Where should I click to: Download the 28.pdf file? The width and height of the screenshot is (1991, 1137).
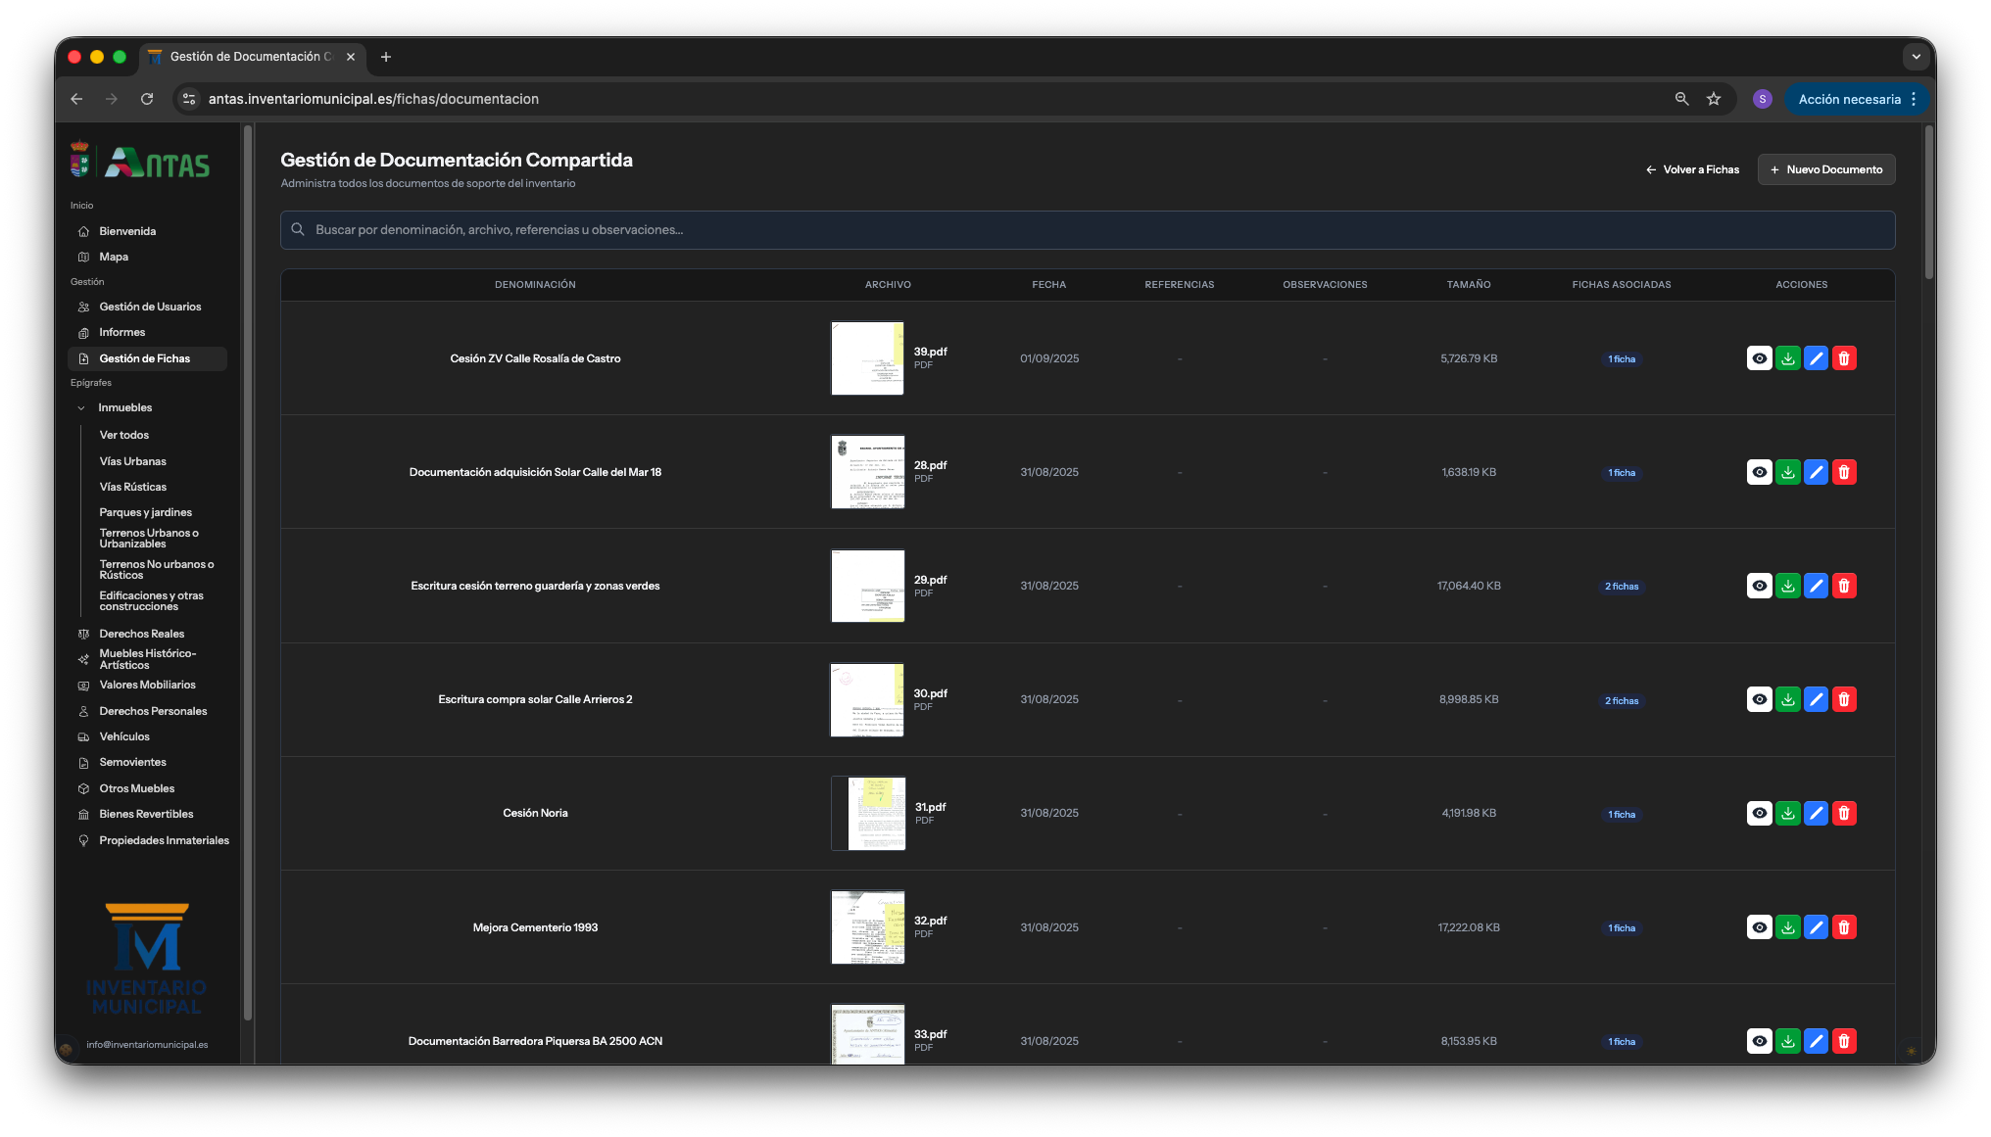coord(1788,472)
